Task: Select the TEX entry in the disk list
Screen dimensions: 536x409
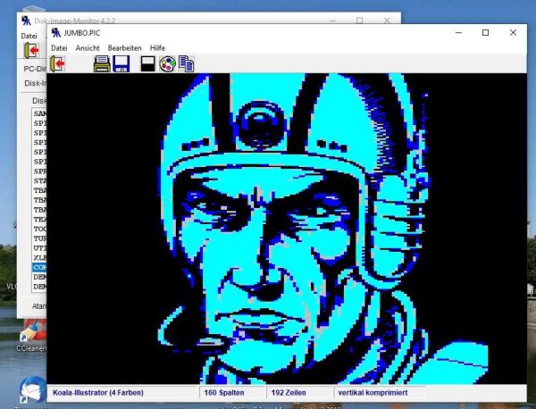Action: [39, 219]
